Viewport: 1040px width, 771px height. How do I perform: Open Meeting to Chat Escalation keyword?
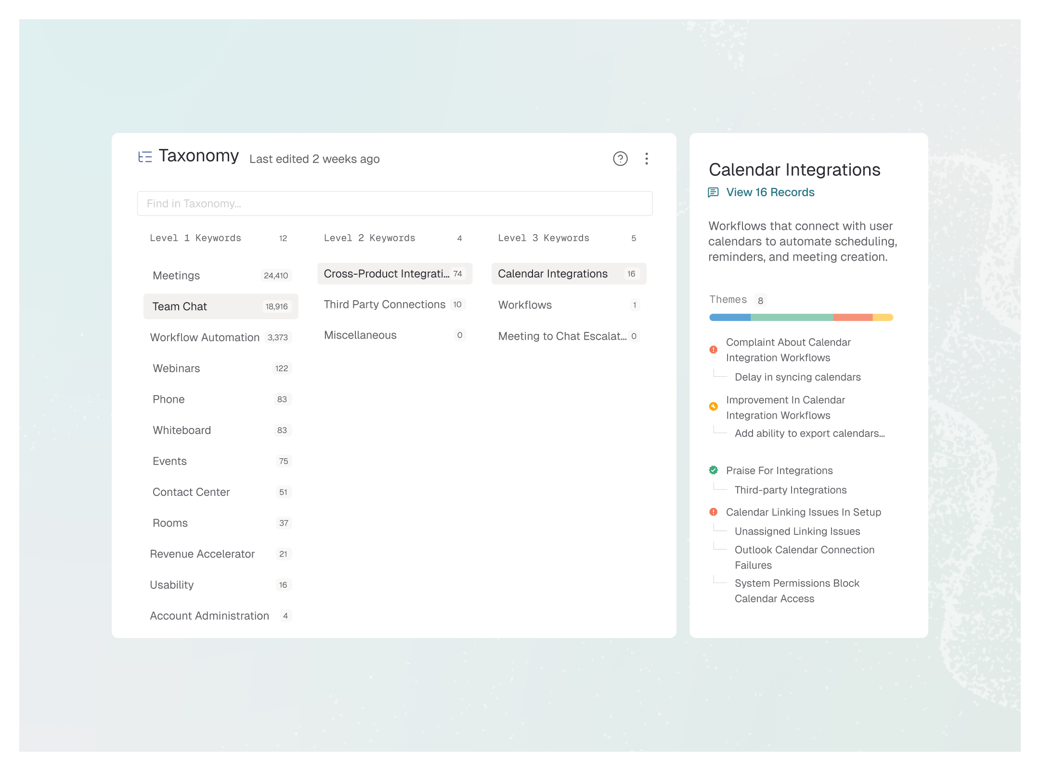click(562, 336)
